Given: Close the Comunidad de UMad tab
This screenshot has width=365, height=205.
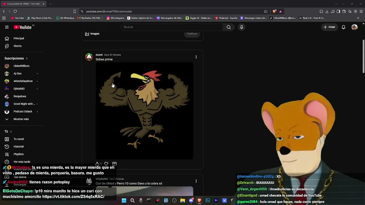Looking at the screenshot, I should (x=43, y=4).
